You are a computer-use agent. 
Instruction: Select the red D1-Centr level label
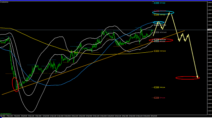pyautogui.click(x=163, y=11)
